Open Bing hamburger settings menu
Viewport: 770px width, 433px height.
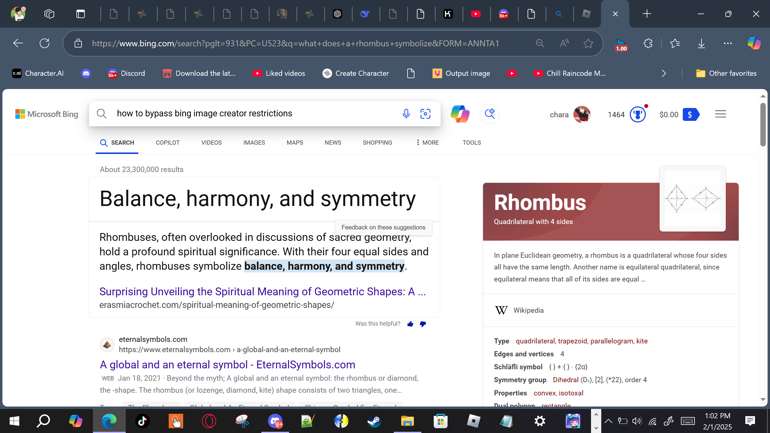720,114
